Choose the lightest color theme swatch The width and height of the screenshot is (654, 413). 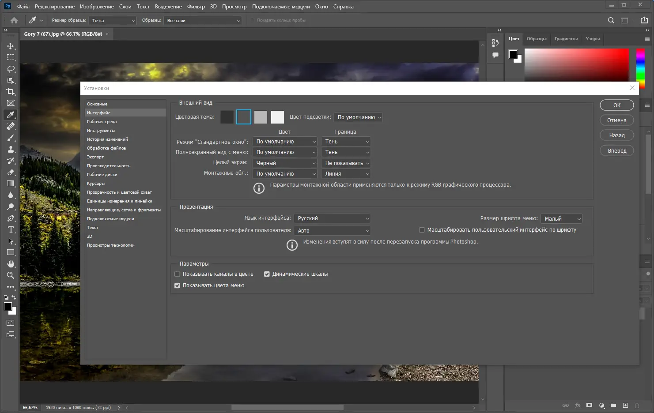(277, 117)
